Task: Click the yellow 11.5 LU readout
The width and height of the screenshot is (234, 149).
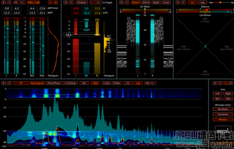Action: pos(97,8)
